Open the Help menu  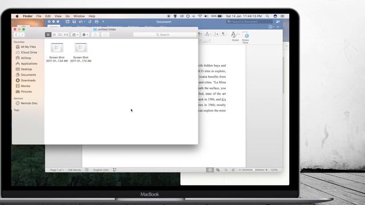(x=92, y=16)
